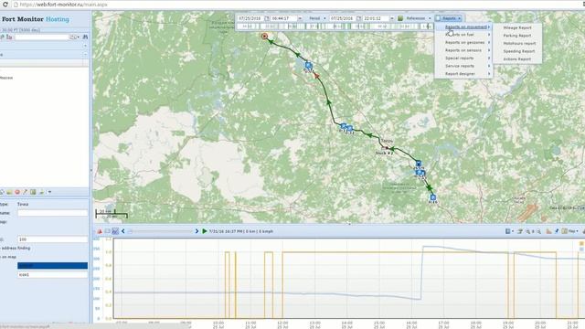Click the orange chart icon in chart toolbar
This screenshot has height=329, width=585.
click(548, 231)
